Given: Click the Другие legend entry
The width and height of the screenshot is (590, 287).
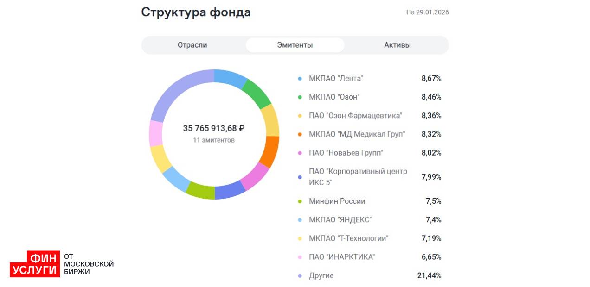Looking at the screenshot, I should click(321, 275).
